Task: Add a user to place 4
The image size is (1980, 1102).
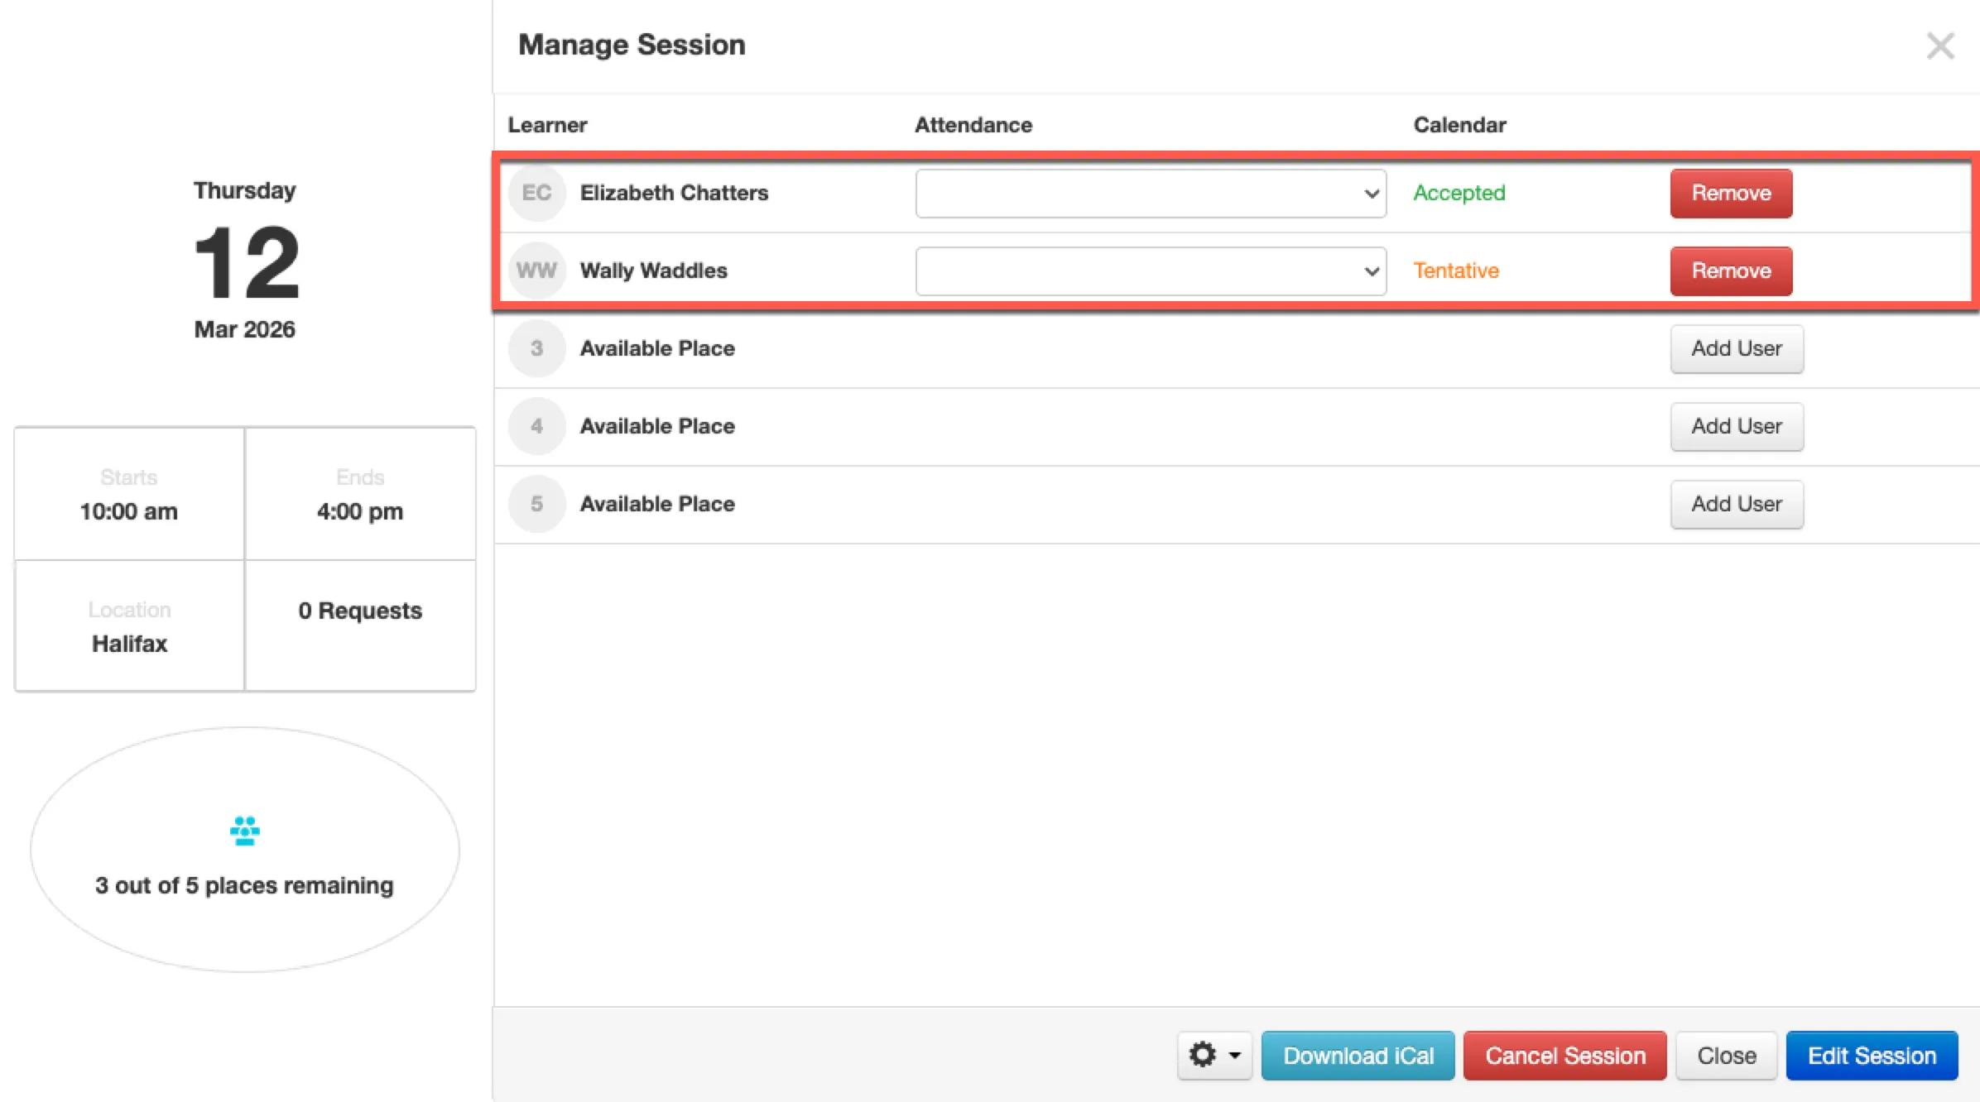Action: (x=1736, y=427)
